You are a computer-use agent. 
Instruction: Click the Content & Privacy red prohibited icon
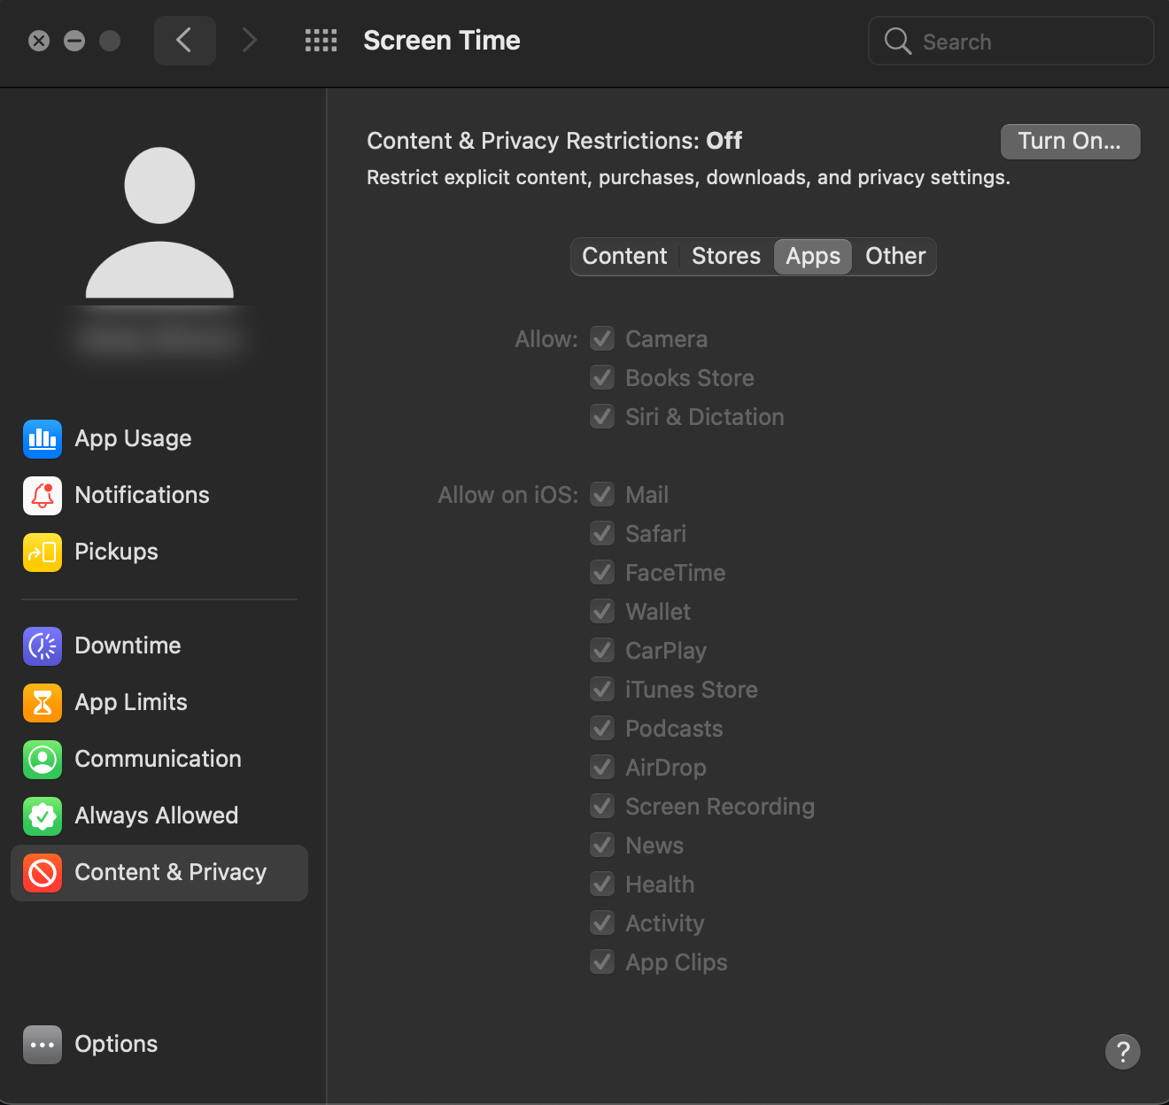click(x=43, y=873)
